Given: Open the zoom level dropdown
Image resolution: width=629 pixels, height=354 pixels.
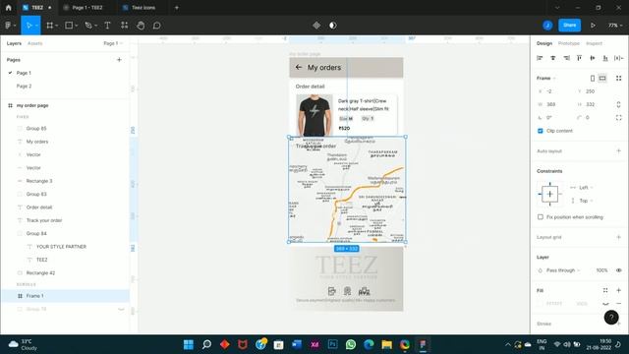Looking at the screenshot, I should [x=615, y=26].
